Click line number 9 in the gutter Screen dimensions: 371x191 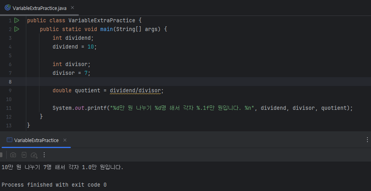[10, 91]
